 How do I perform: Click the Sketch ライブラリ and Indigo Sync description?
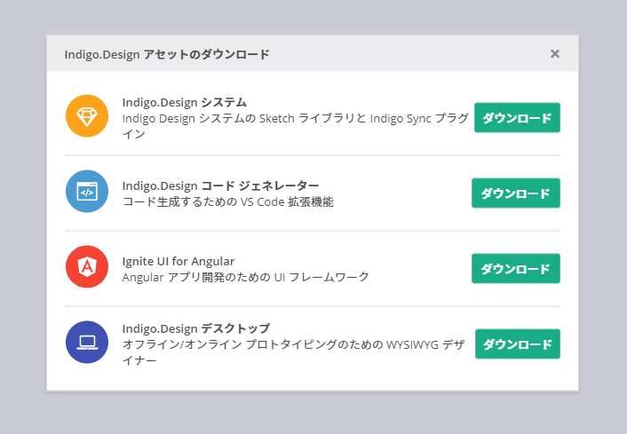[x=293, y=125]
